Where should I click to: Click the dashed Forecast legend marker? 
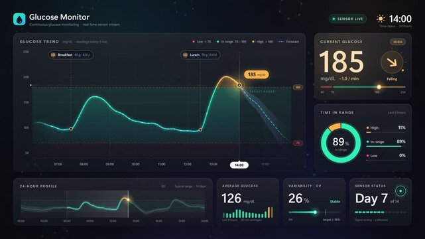(x=281, y=42)
